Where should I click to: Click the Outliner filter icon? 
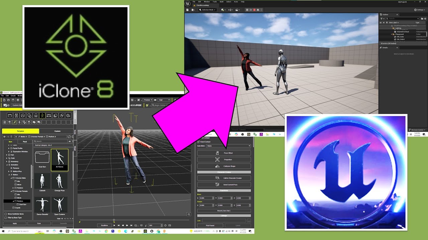pos(382,19)
